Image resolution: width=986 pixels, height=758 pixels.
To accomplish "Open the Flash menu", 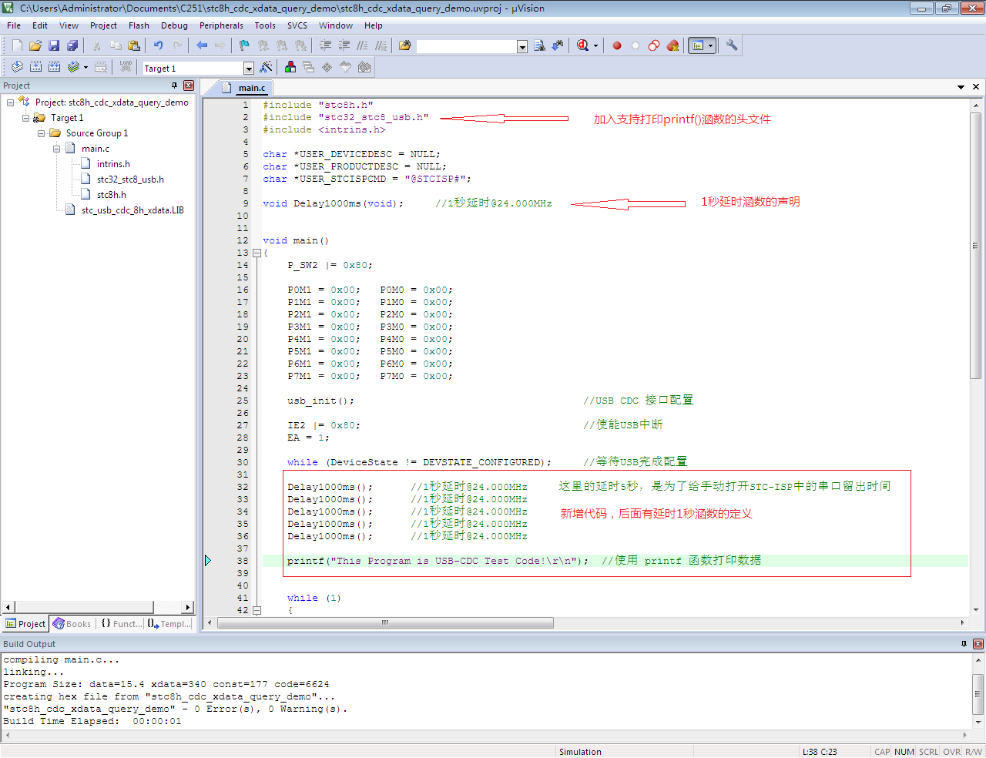I will [x=139, y=25].
